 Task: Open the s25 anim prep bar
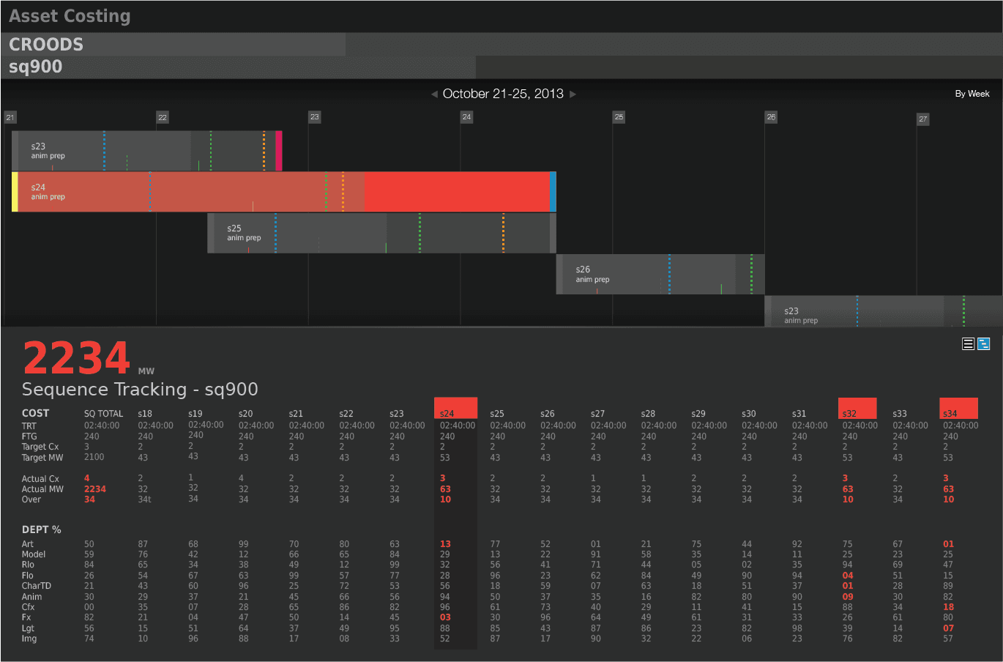[381, 233]
